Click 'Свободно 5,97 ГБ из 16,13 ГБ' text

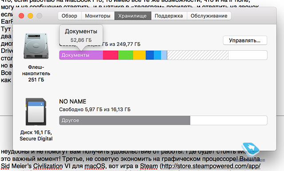click(x=95, y=109)
